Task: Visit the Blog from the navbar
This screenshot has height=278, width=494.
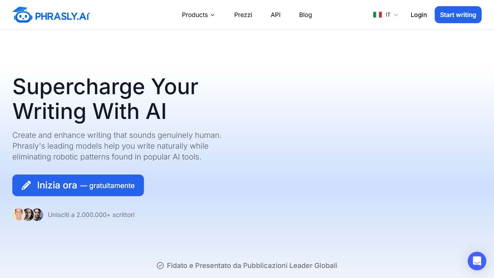Action: (x=305, y=15)
